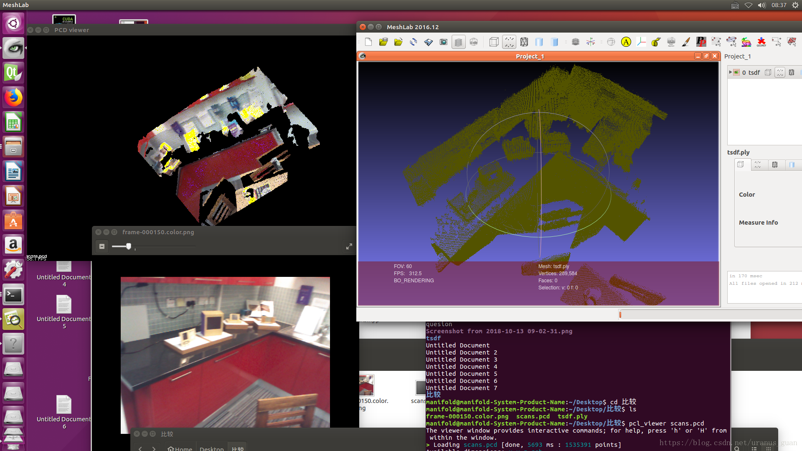Take a snapshot with the camera icon
This screenshot has height=451, width=802.
point(443,42)
